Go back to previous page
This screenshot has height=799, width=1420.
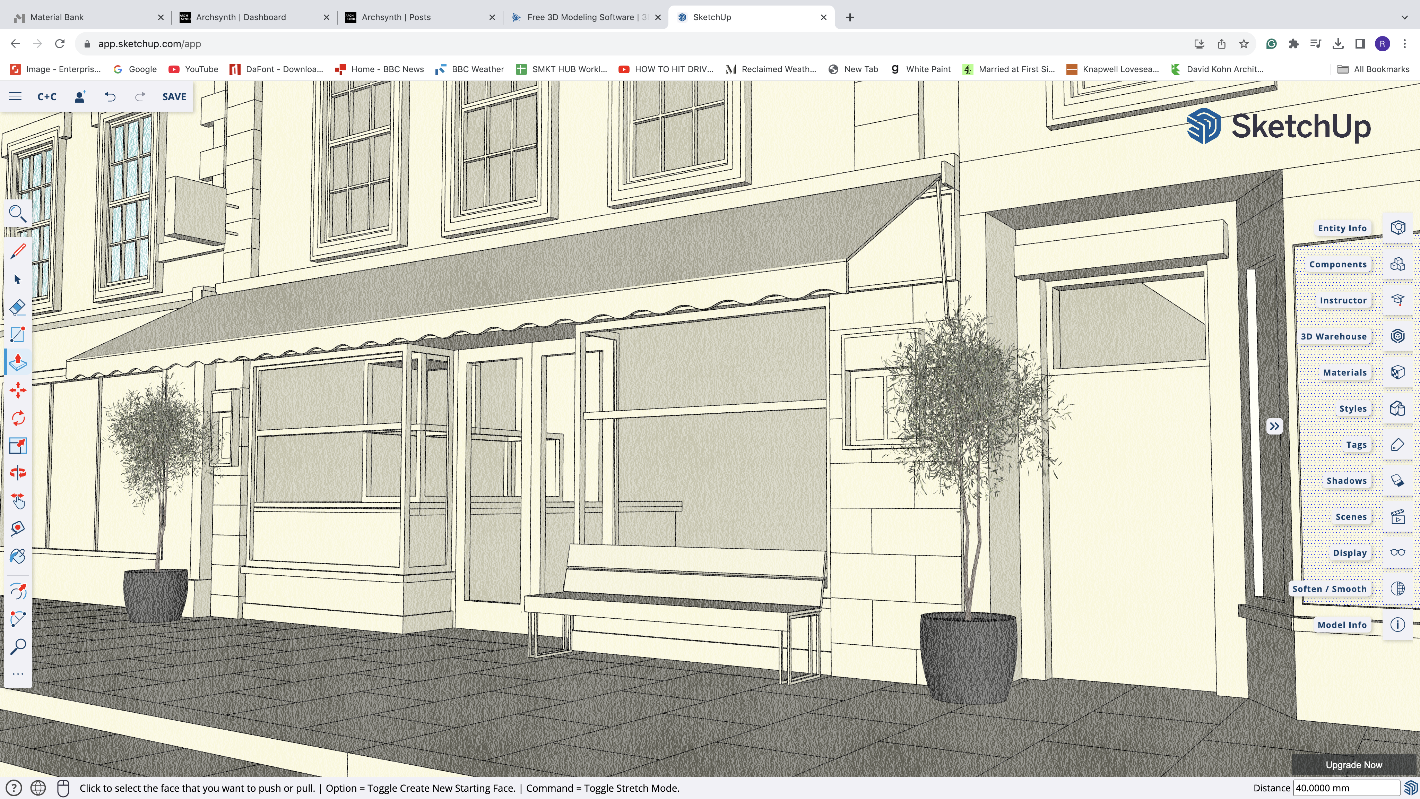15,44
